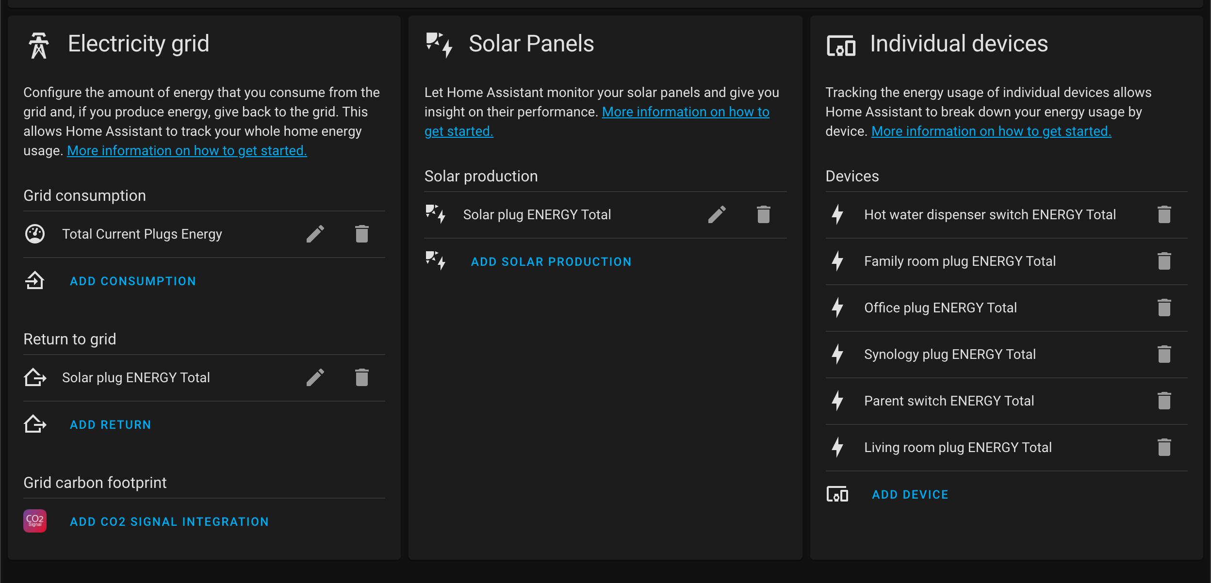This screenshot has width=1211, height=583.
Task: Click the devices icon beside Add Device
Action: click(837, 494)
